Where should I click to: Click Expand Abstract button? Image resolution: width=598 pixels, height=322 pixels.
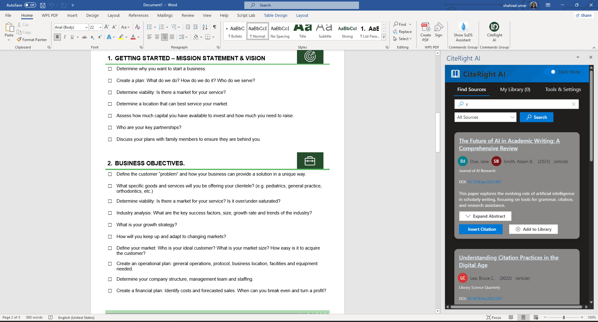click(485, 216)
